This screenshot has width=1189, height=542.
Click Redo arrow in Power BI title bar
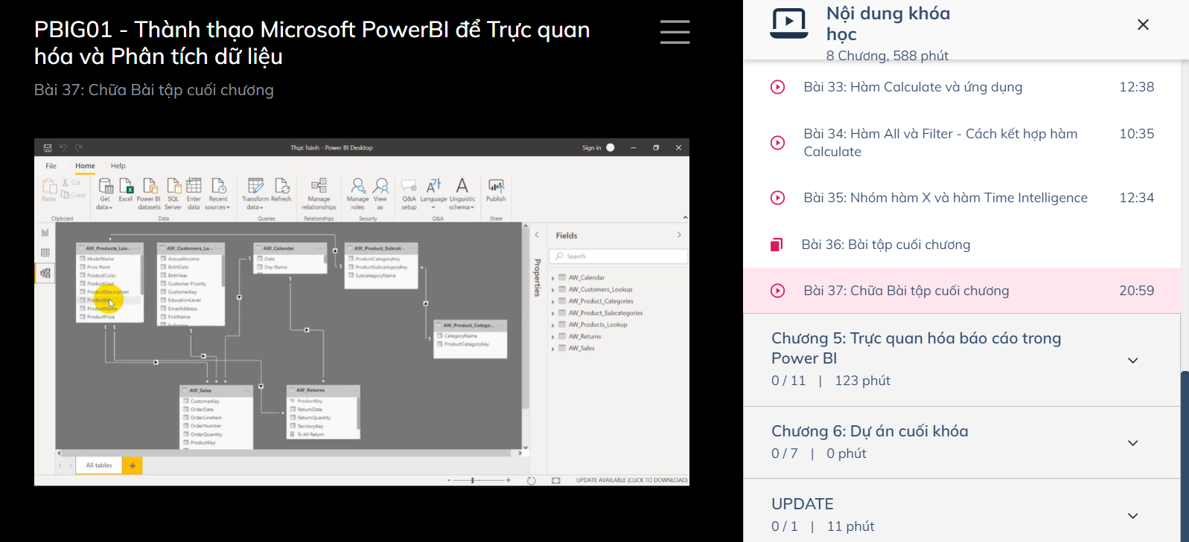(78, 148)
